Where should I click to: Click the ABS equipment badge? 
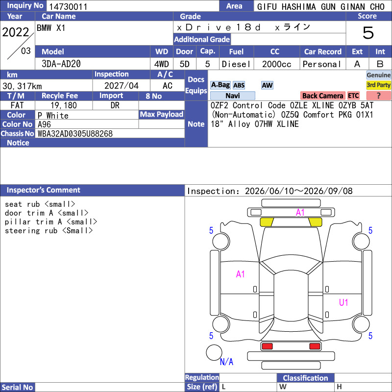tap(239, 85)
